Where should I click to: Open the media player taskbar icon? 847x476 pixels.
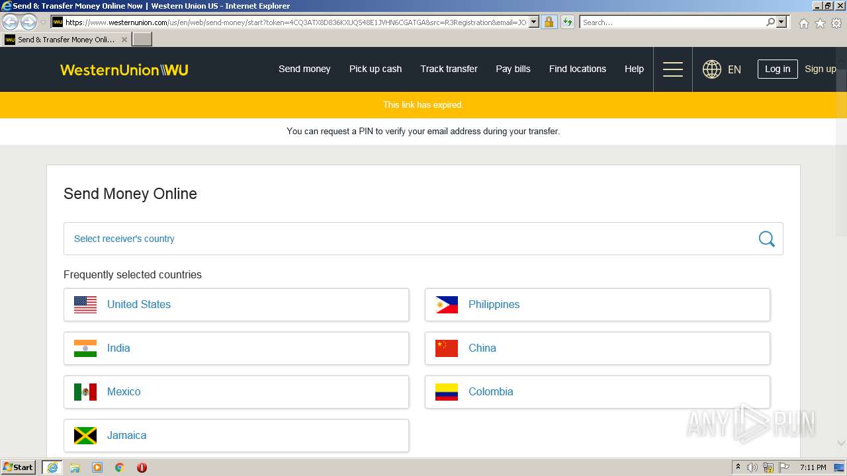coord(97,467)
